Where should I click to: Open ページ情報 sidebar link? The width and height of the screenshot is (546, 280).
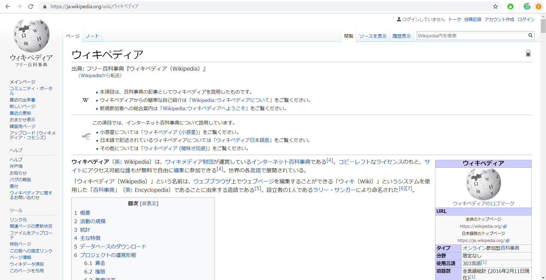click(20, 257)
